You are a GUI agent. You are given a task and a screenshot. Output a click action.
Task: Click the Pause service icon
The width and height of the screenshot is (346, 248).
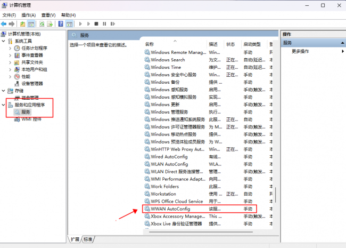104,23
